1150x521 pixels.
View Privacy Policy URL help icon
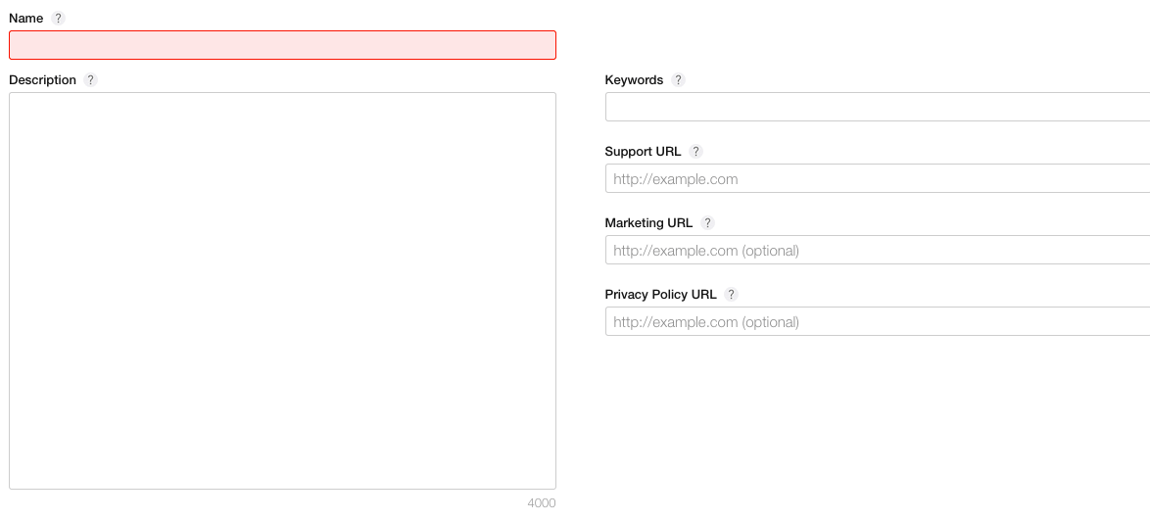pyautogui.click(x=731, y=295)
